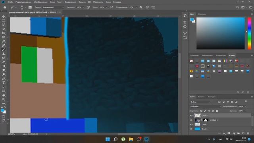Toggle airbrush build-up mode icon
Screen dimensions: 254x143
tap(111, 7)
